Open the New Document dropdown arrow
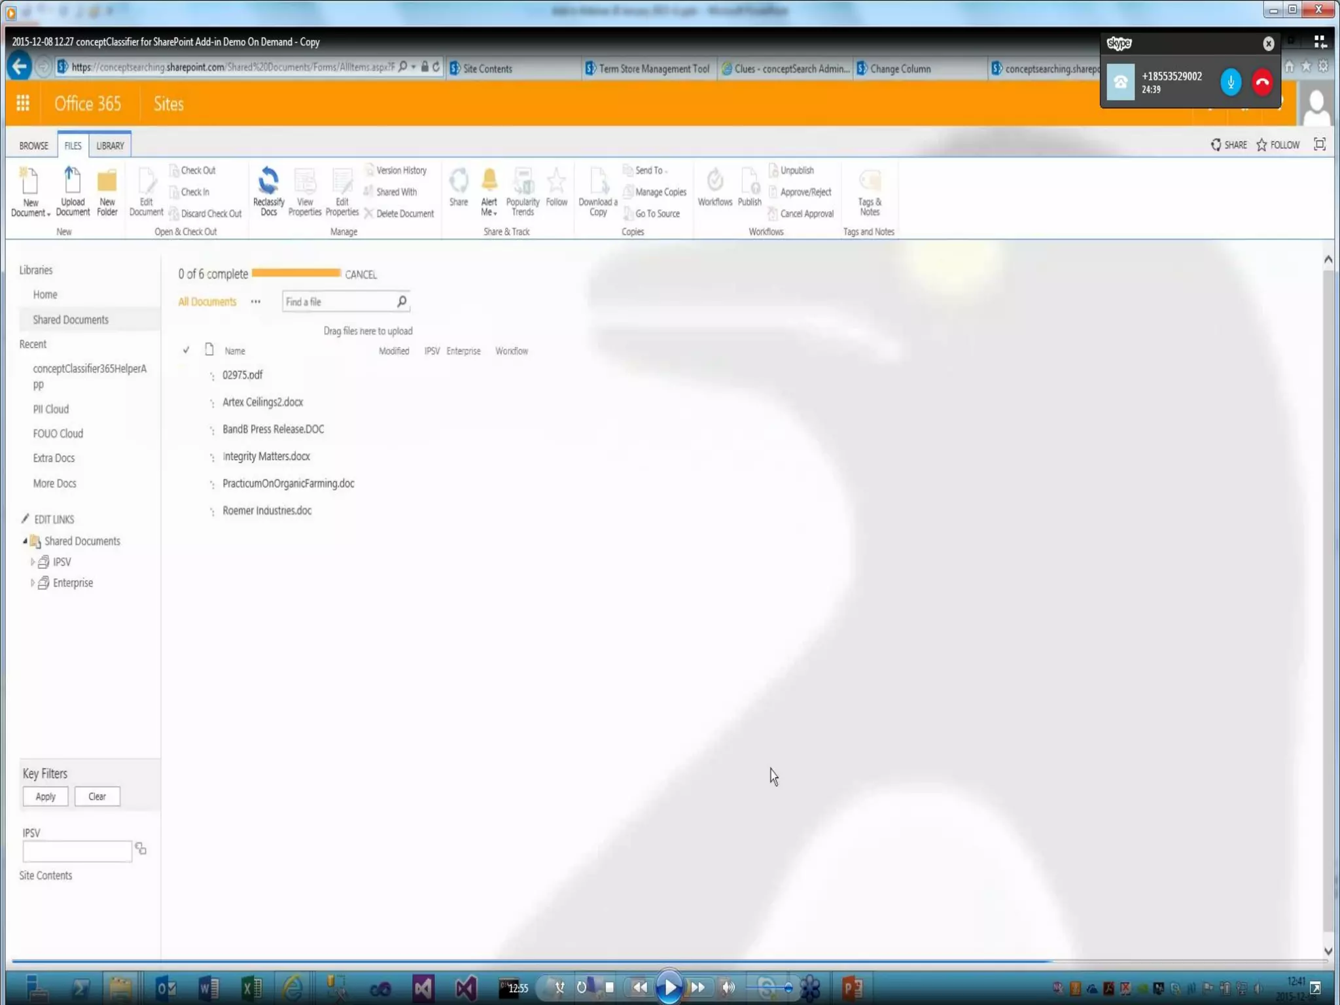Image resolution: width=1340 pixels, height=1005 pixels. tap(48, 214)
